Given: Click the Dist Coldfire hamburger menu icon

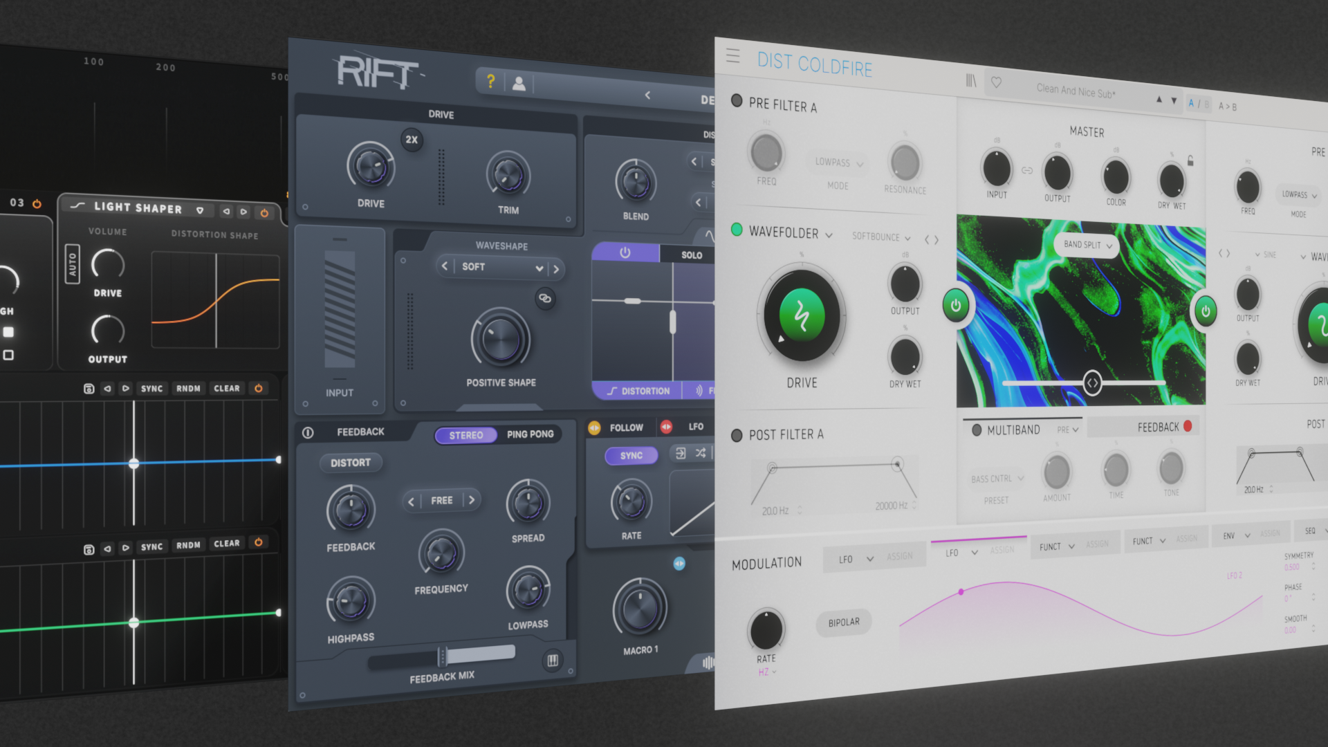Looking at the screenshot, I should pyautogui.click(x=733, y=55).
